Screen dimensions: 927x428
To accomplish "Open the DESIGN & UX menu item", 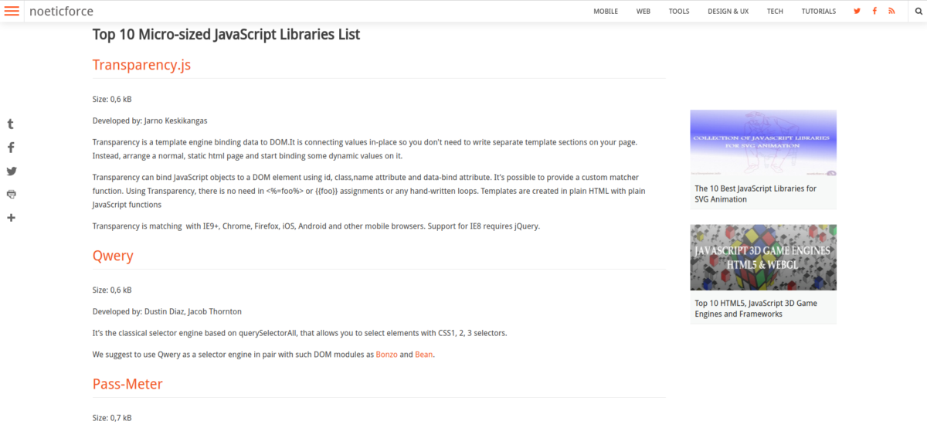I will (728, 12).
